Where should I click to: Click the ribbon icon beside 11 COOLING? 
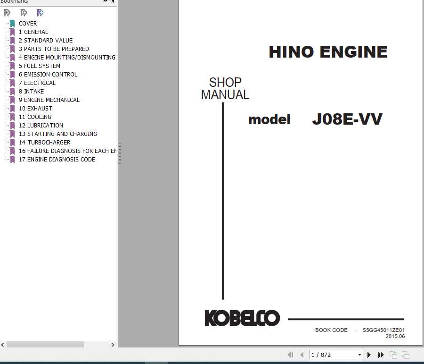(x=12, y=117)
